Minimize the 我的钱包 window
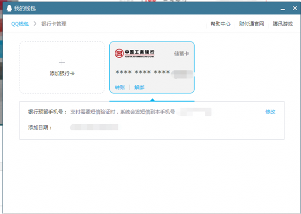Screen dimensions: 301x214 (x=282, y=8)
